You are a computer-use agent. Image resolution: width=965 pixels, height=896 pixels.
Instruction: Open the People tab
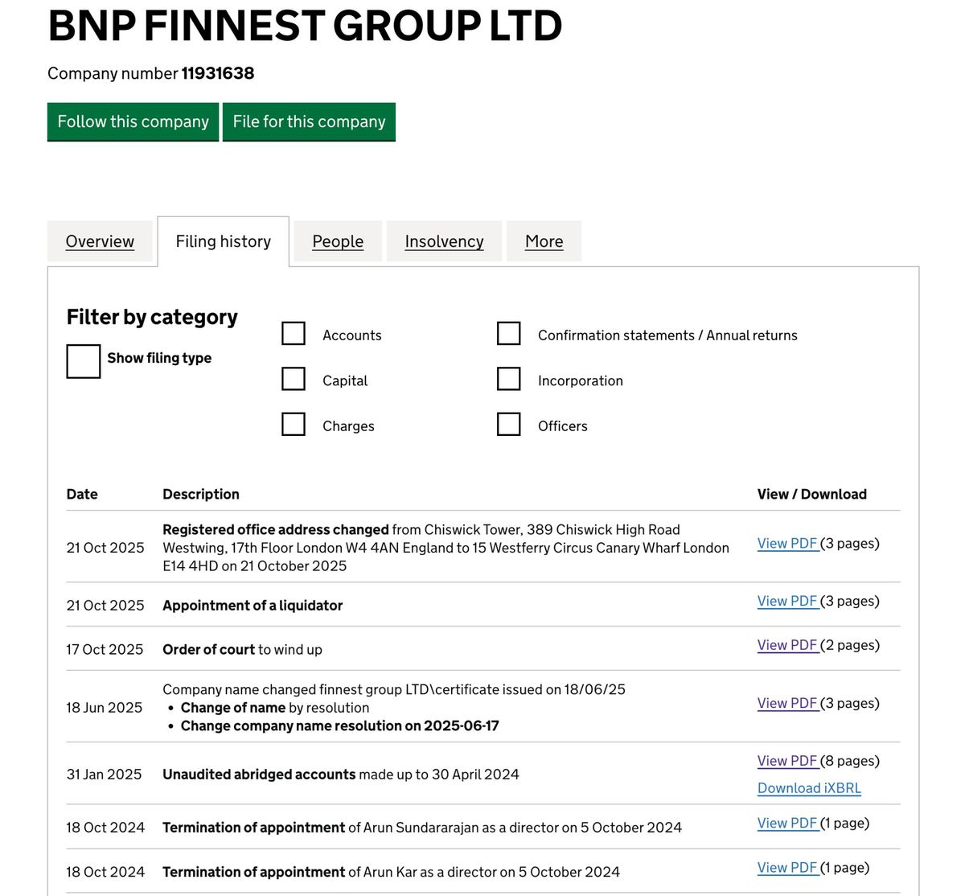[337, 241]
